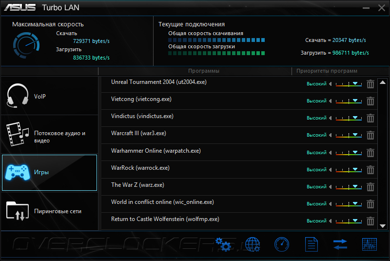390x261 pixels.
Task: Delete WarRock entry with trash icon
Action: [x=370, y=170]
